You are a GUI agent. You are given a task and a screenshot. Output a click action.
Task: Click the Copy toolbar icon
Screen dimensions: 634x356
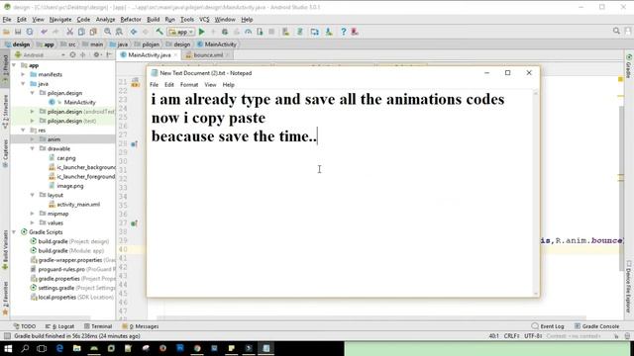tap(81, 32)
